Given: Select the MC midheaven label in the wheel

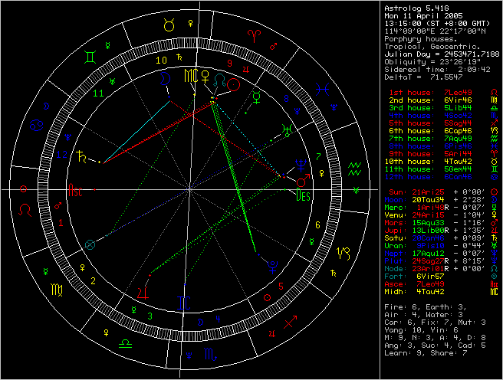Looking at the screenshot, I should coord(189,76).
